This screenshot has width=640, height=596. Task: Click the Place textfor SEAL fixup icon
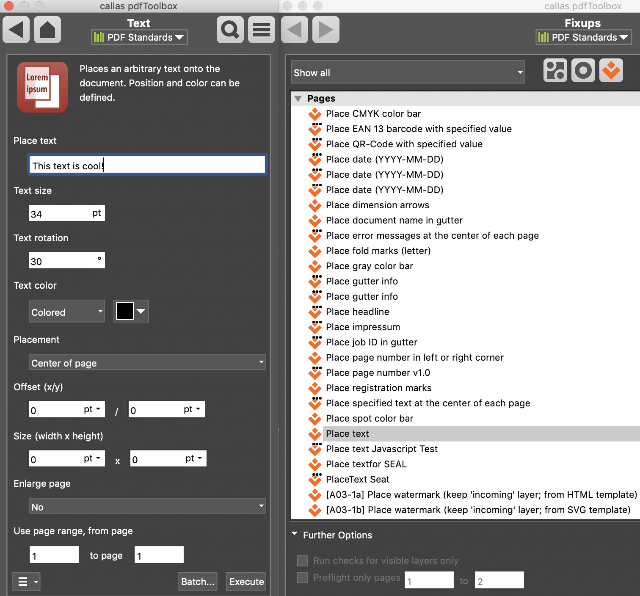click(315, 464)
